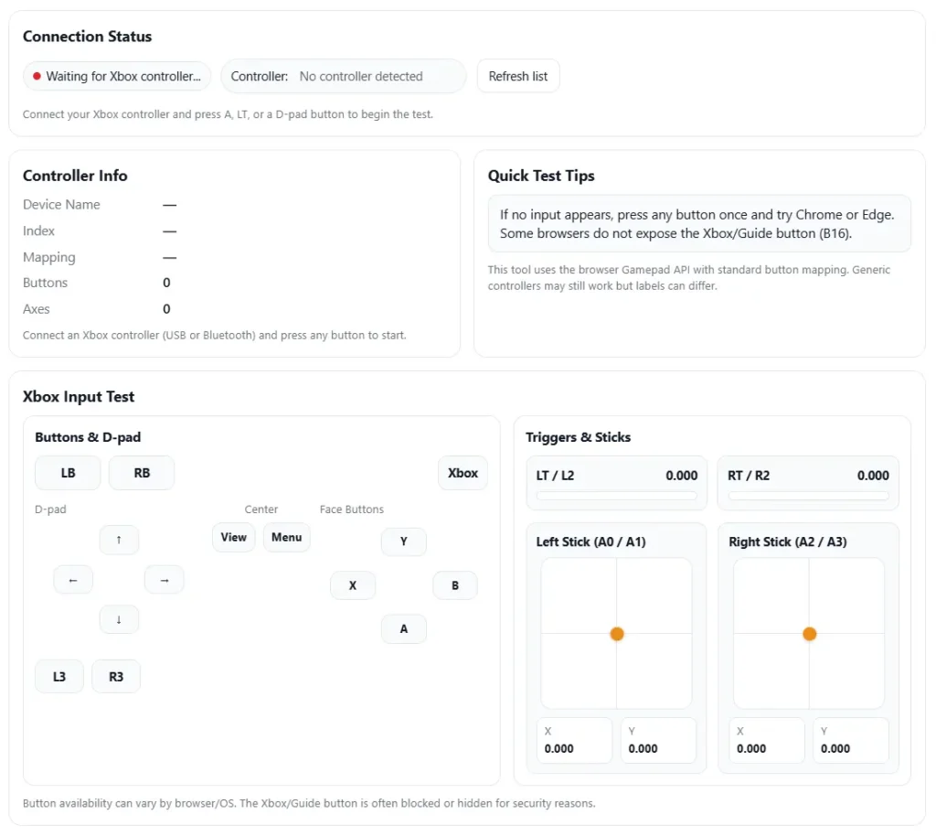Click the Menu center button
Screen dimensions: 936x836
[x=287, y=537]
